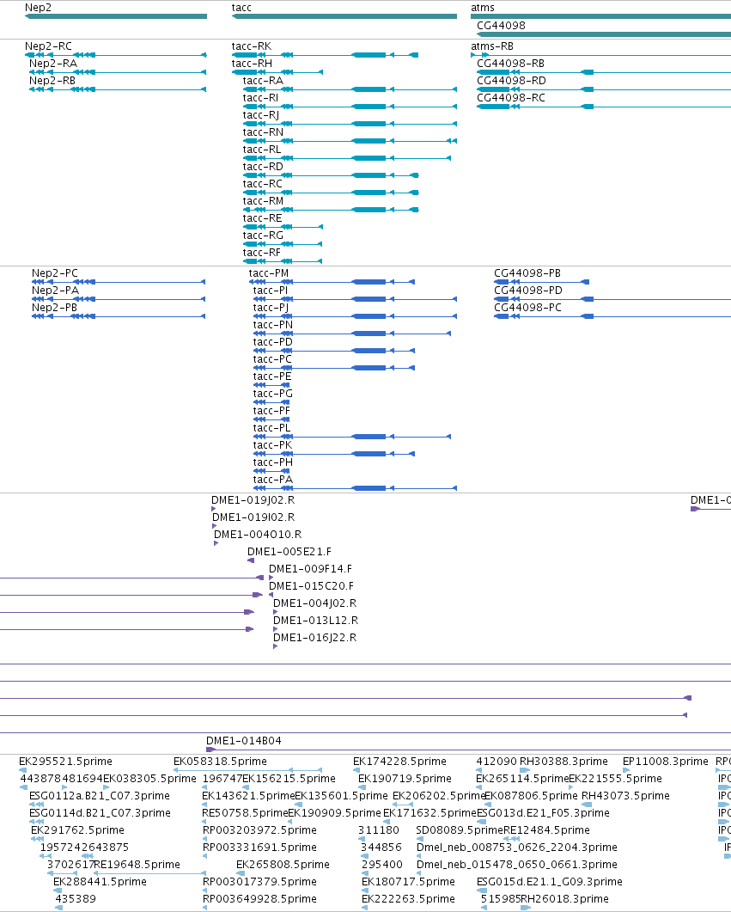This screenshot has height=912, width=731.
Task: Open cDNA ESG015d.E21.1_G09.3prime
Action: (x=550, y=881)
